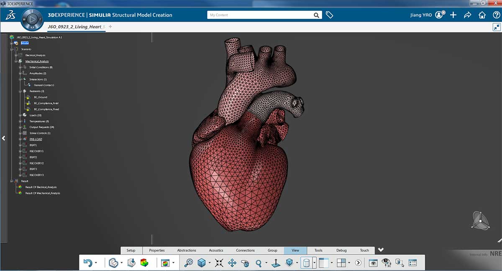Image resolution: width=502 pixels, height=271 pixels.
Task: Switch to the Properties tab
Action: pos(157,251)
